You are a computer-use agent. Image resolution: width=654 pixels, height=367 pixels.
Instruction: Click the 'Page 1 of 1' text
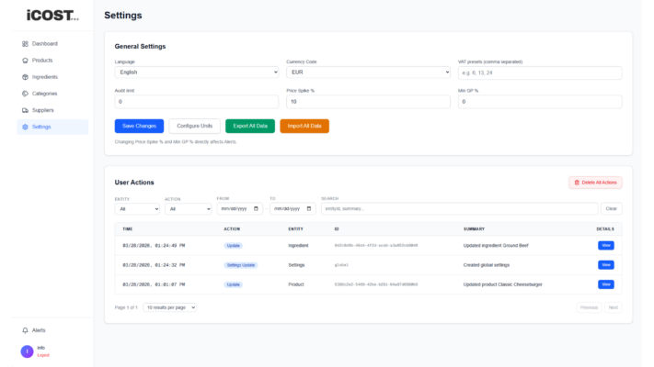tap(126, 307)
